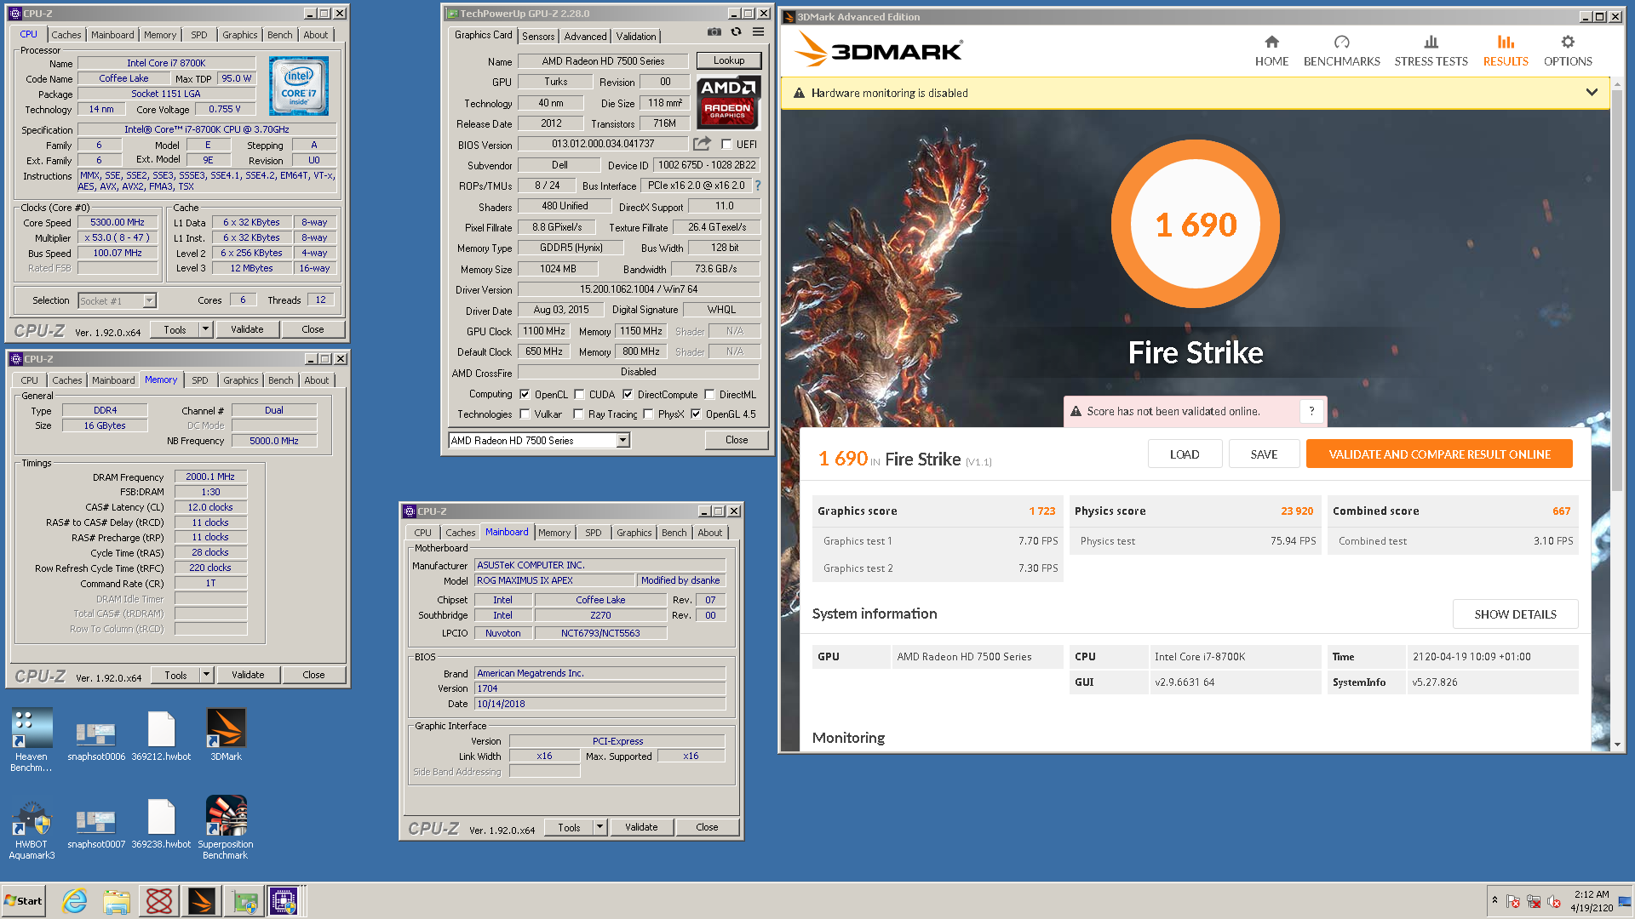Click the Tools button in CPU-Z Mainboard window
The image size is (1635, 919).
569,827
